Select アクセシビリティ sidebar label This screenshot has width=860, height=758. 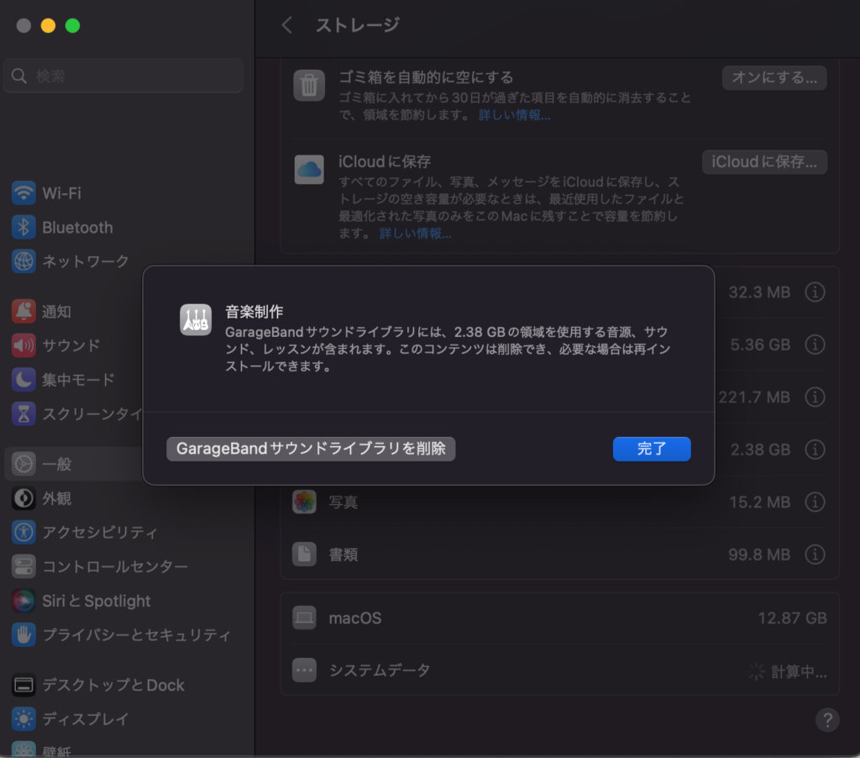pos(100,533)
